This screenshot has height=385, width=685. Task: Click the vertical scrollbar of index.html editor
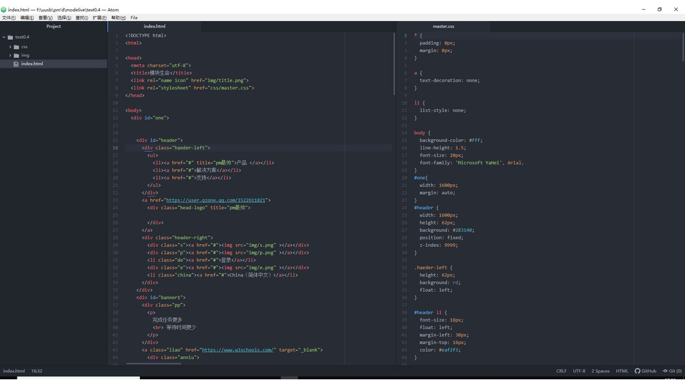394,65
